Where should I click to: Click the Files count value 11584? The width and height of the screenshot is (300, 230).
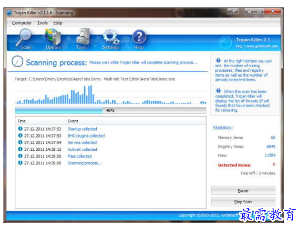tap(270, 155)
